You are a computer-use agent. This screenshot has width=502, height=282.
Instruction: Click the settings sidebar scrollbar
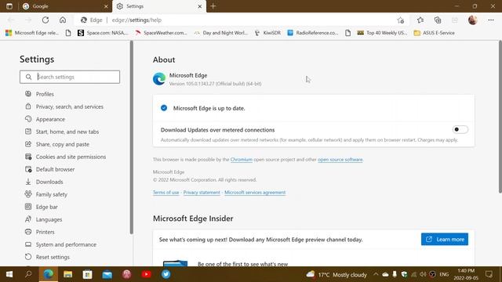[x=131, y=138]
